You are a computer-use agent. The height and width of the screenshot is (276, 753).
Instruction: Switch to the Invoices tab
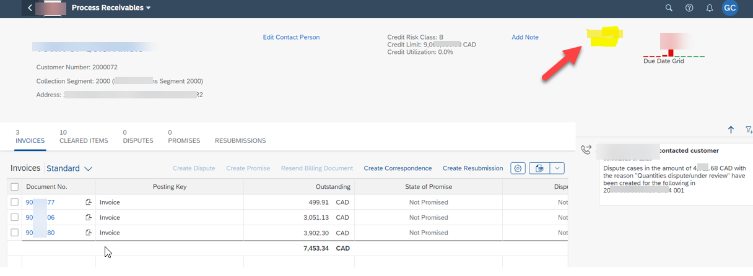30,137
